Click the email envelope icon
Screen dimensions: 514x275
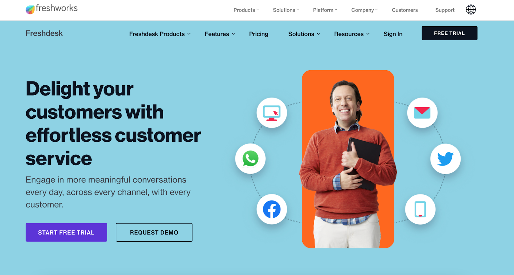click(x=422, y=113)
